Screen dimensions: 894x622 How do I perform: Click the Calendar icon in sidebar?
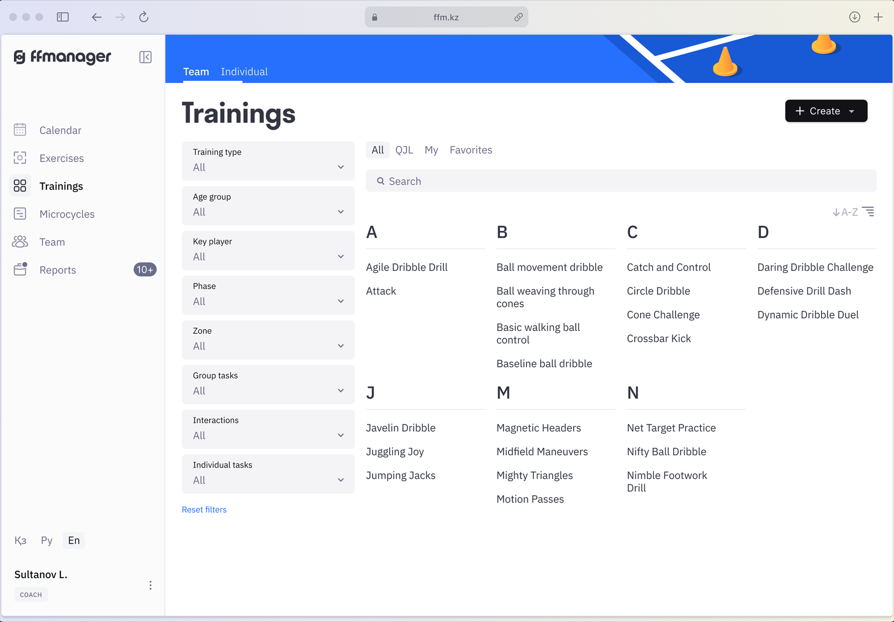click(20, 130)
